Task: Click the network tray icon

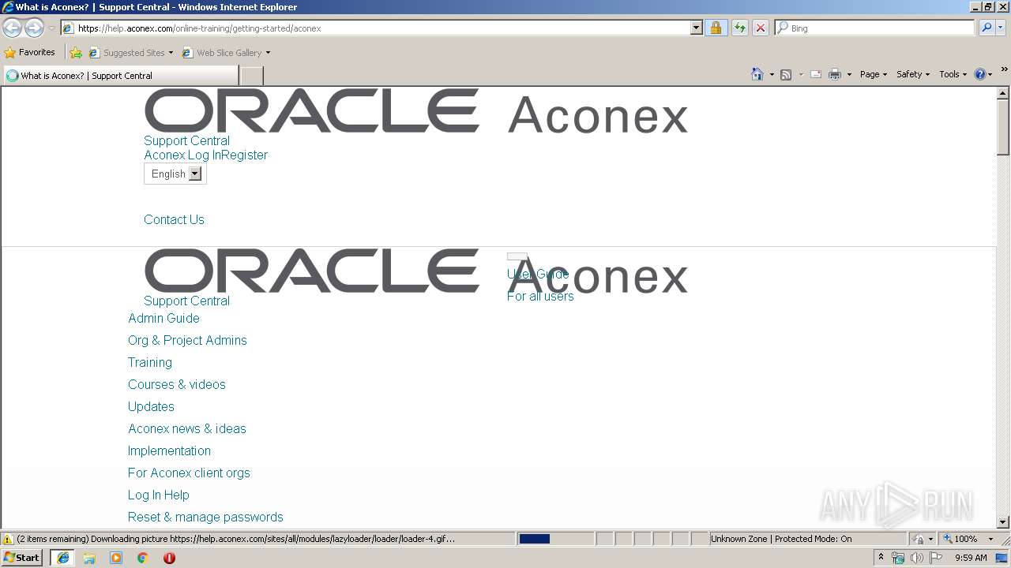Action: (898, 558)
